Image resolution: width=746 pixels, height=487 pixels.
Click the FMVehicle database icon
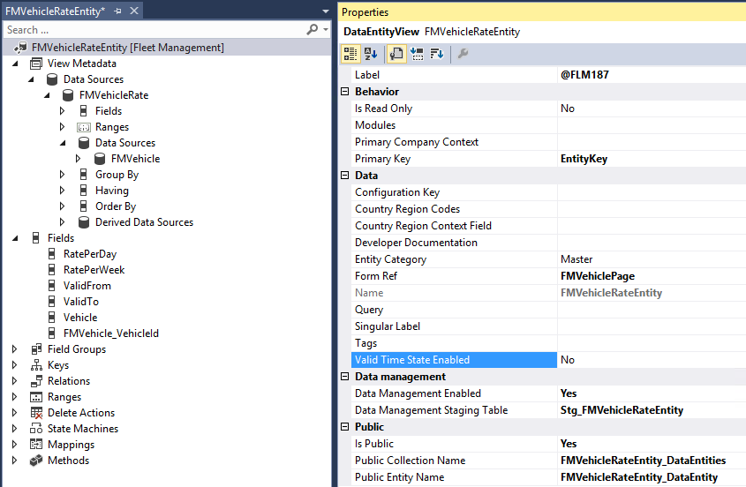click(100, 159)
